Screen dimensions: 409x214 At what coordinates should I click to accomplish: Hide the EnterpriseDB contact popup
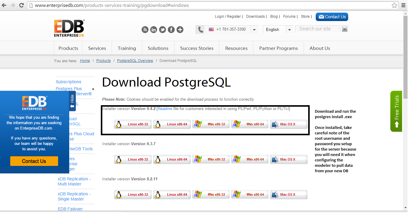pyautogui.click(x=72, y=101)
